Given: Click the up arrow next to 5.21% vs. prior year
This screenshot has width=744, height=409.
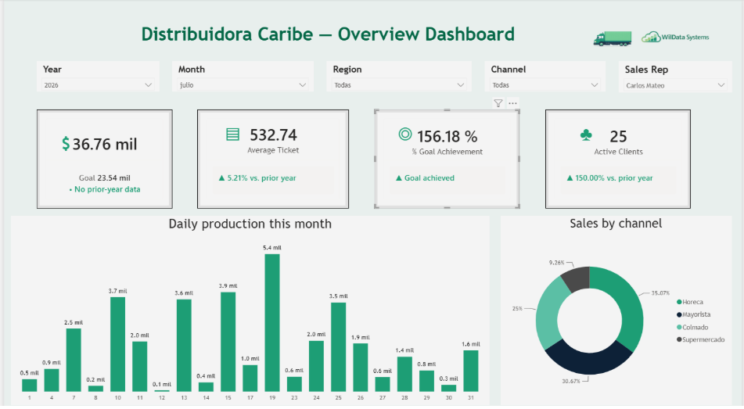Looking at the screenshot, I should pos(221,178).
